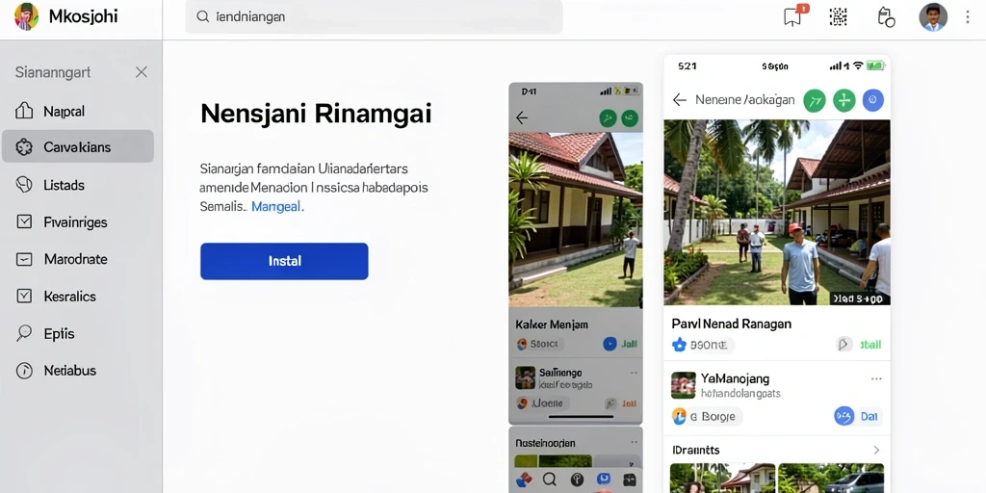Click first colorful icon in small phone bottom bar
This screenshot has width=986, height=493.
pos(523,480)
